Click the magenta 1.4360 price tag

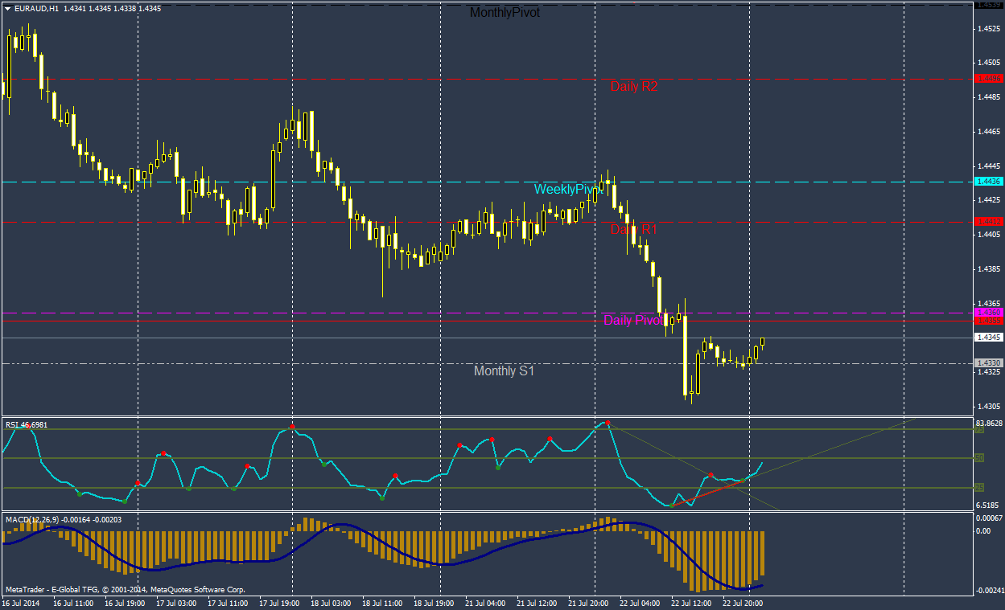click(x=988, y=311)
